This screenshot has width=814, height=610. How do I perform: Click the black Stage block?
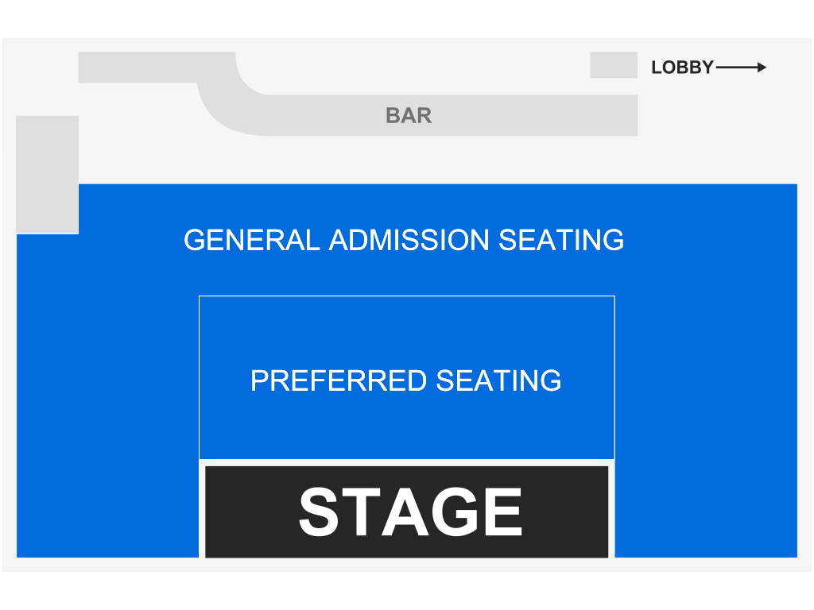point(407,512)
